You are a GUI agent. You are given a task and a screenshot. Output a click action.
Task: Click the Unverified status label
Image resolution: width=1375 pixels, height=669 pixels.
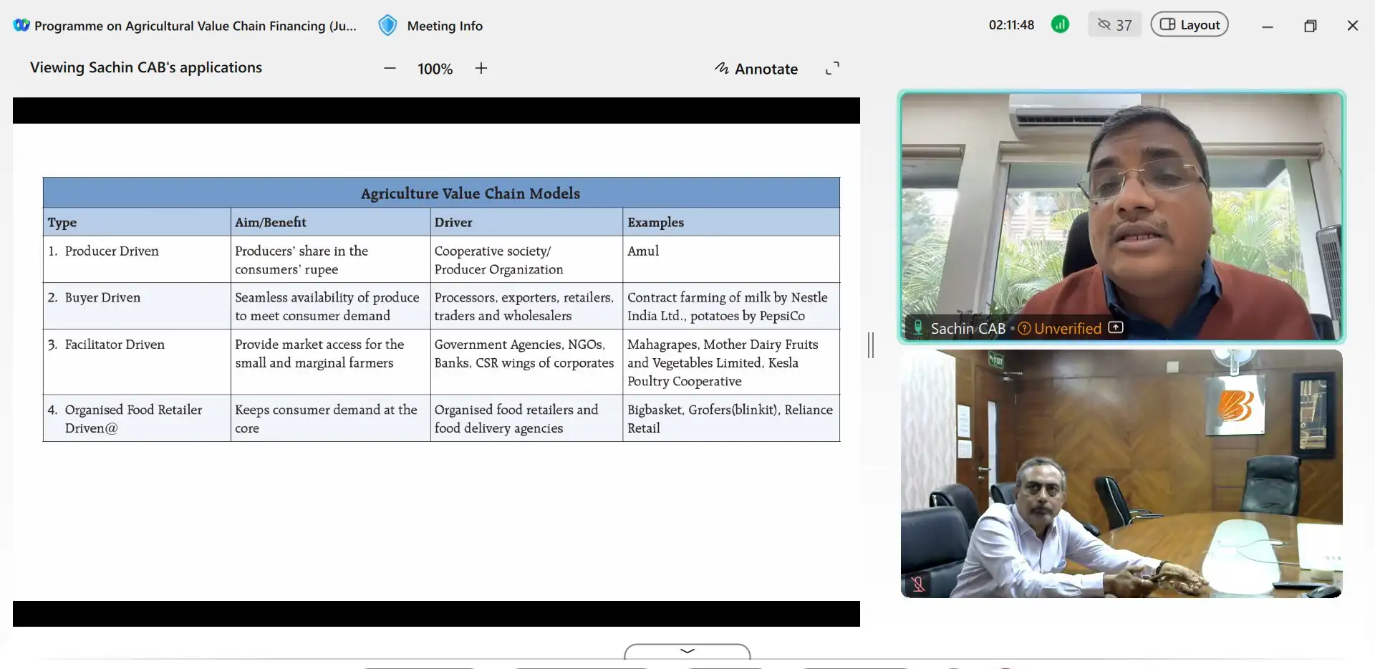(x=1068, y=328)
